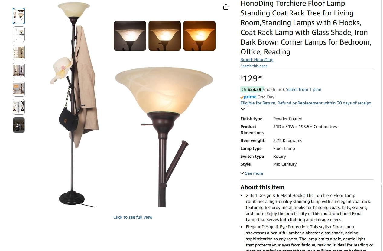
Task: Open Eligible for Return, Refund or Replacement link
Action: pos(306,103)
